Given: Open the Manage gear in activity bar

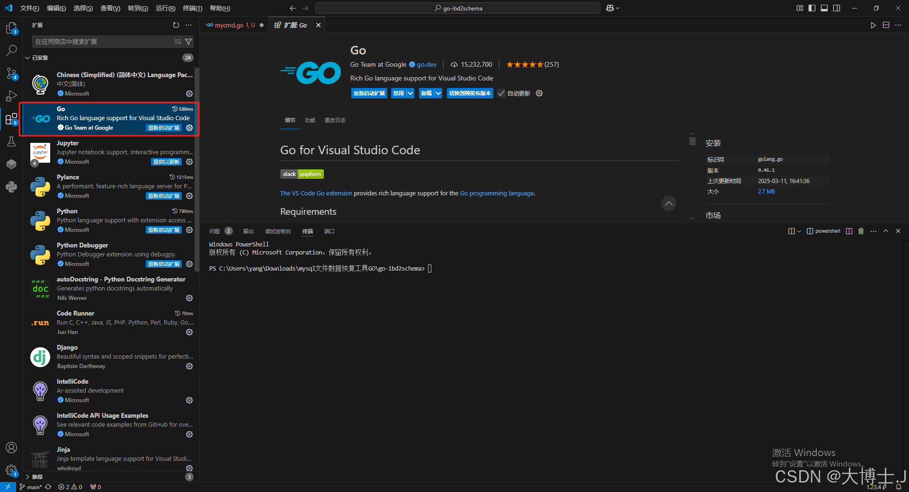Looking at the screenshot, I should click(x=11, y=470).
